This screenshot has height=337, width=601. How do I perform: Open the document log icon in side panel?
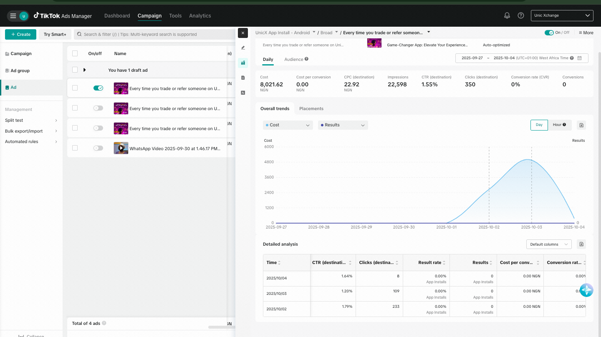(x=243, y=78)
